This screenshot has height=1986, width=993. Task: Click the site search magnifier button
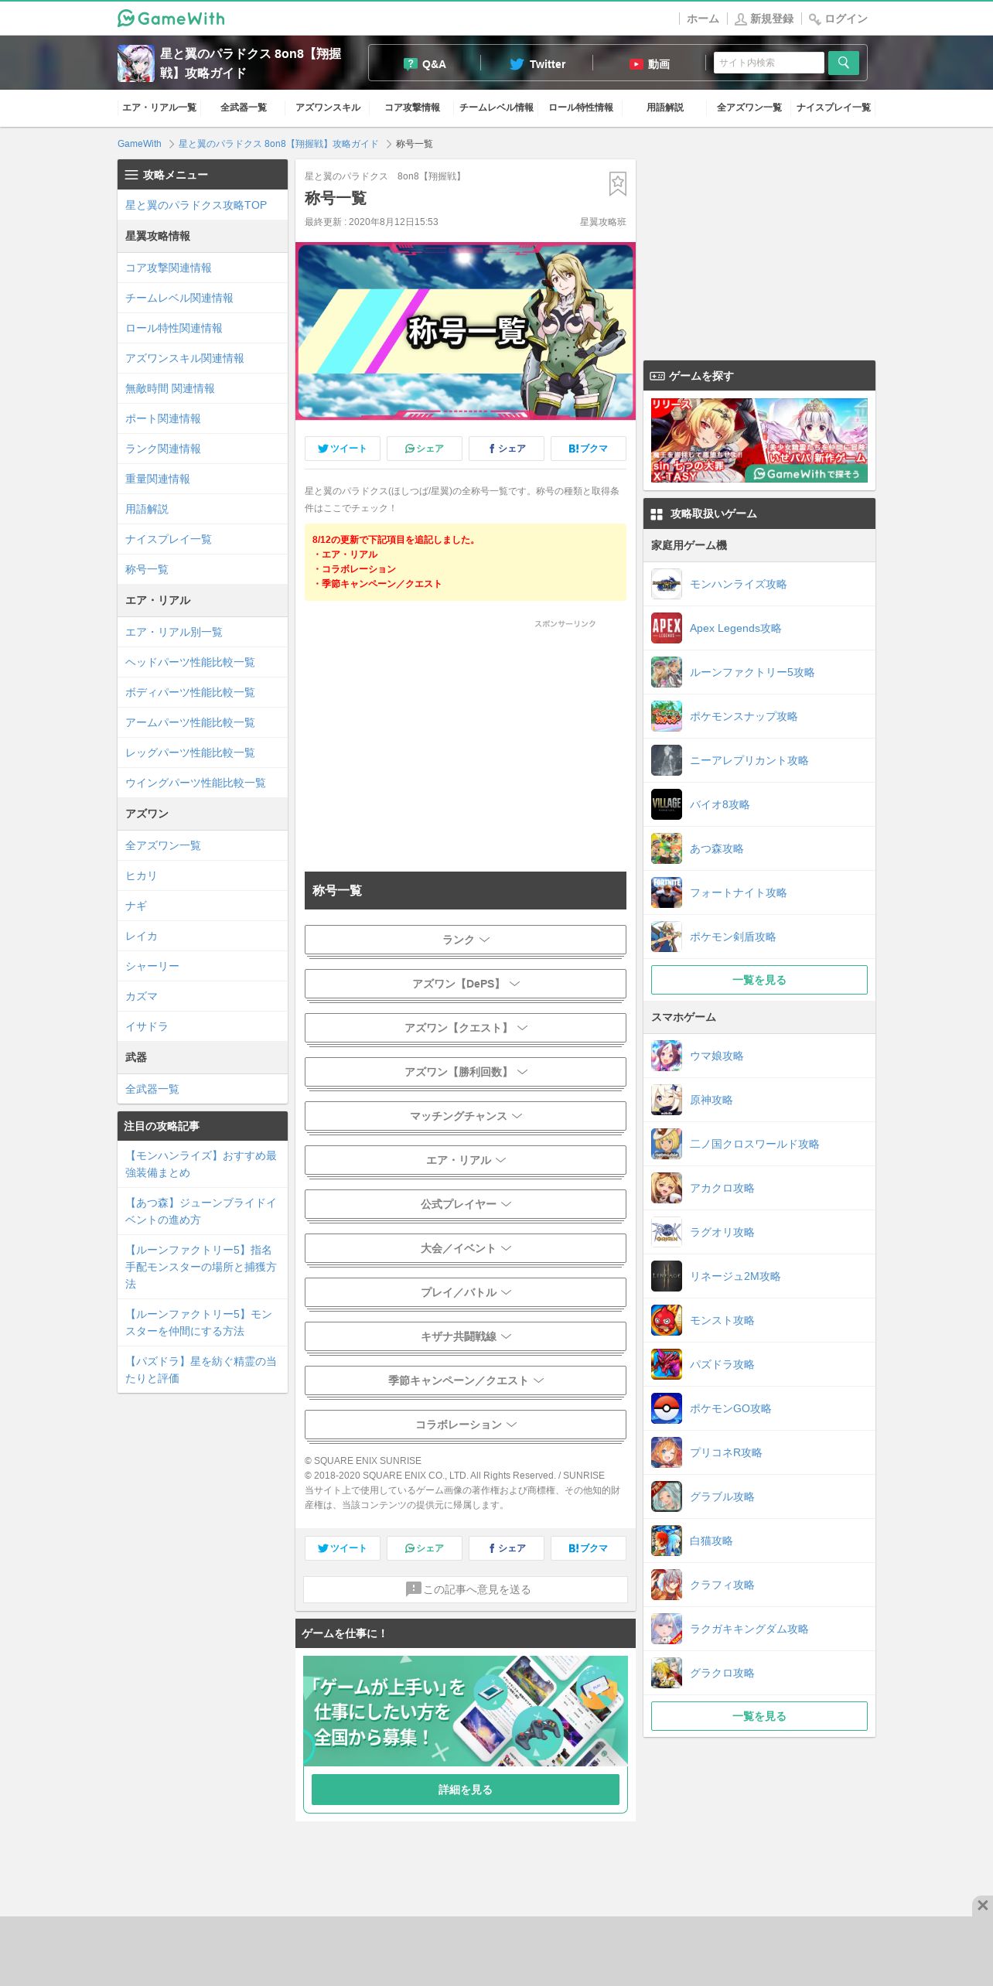(843, 63)
